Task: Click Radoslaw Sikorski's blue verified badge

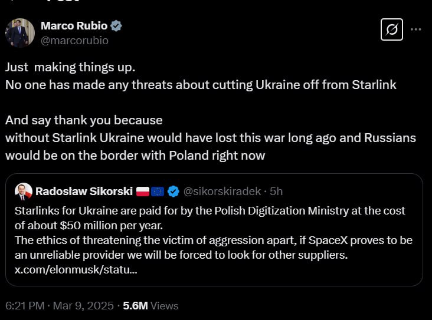Action: point(174,191)
